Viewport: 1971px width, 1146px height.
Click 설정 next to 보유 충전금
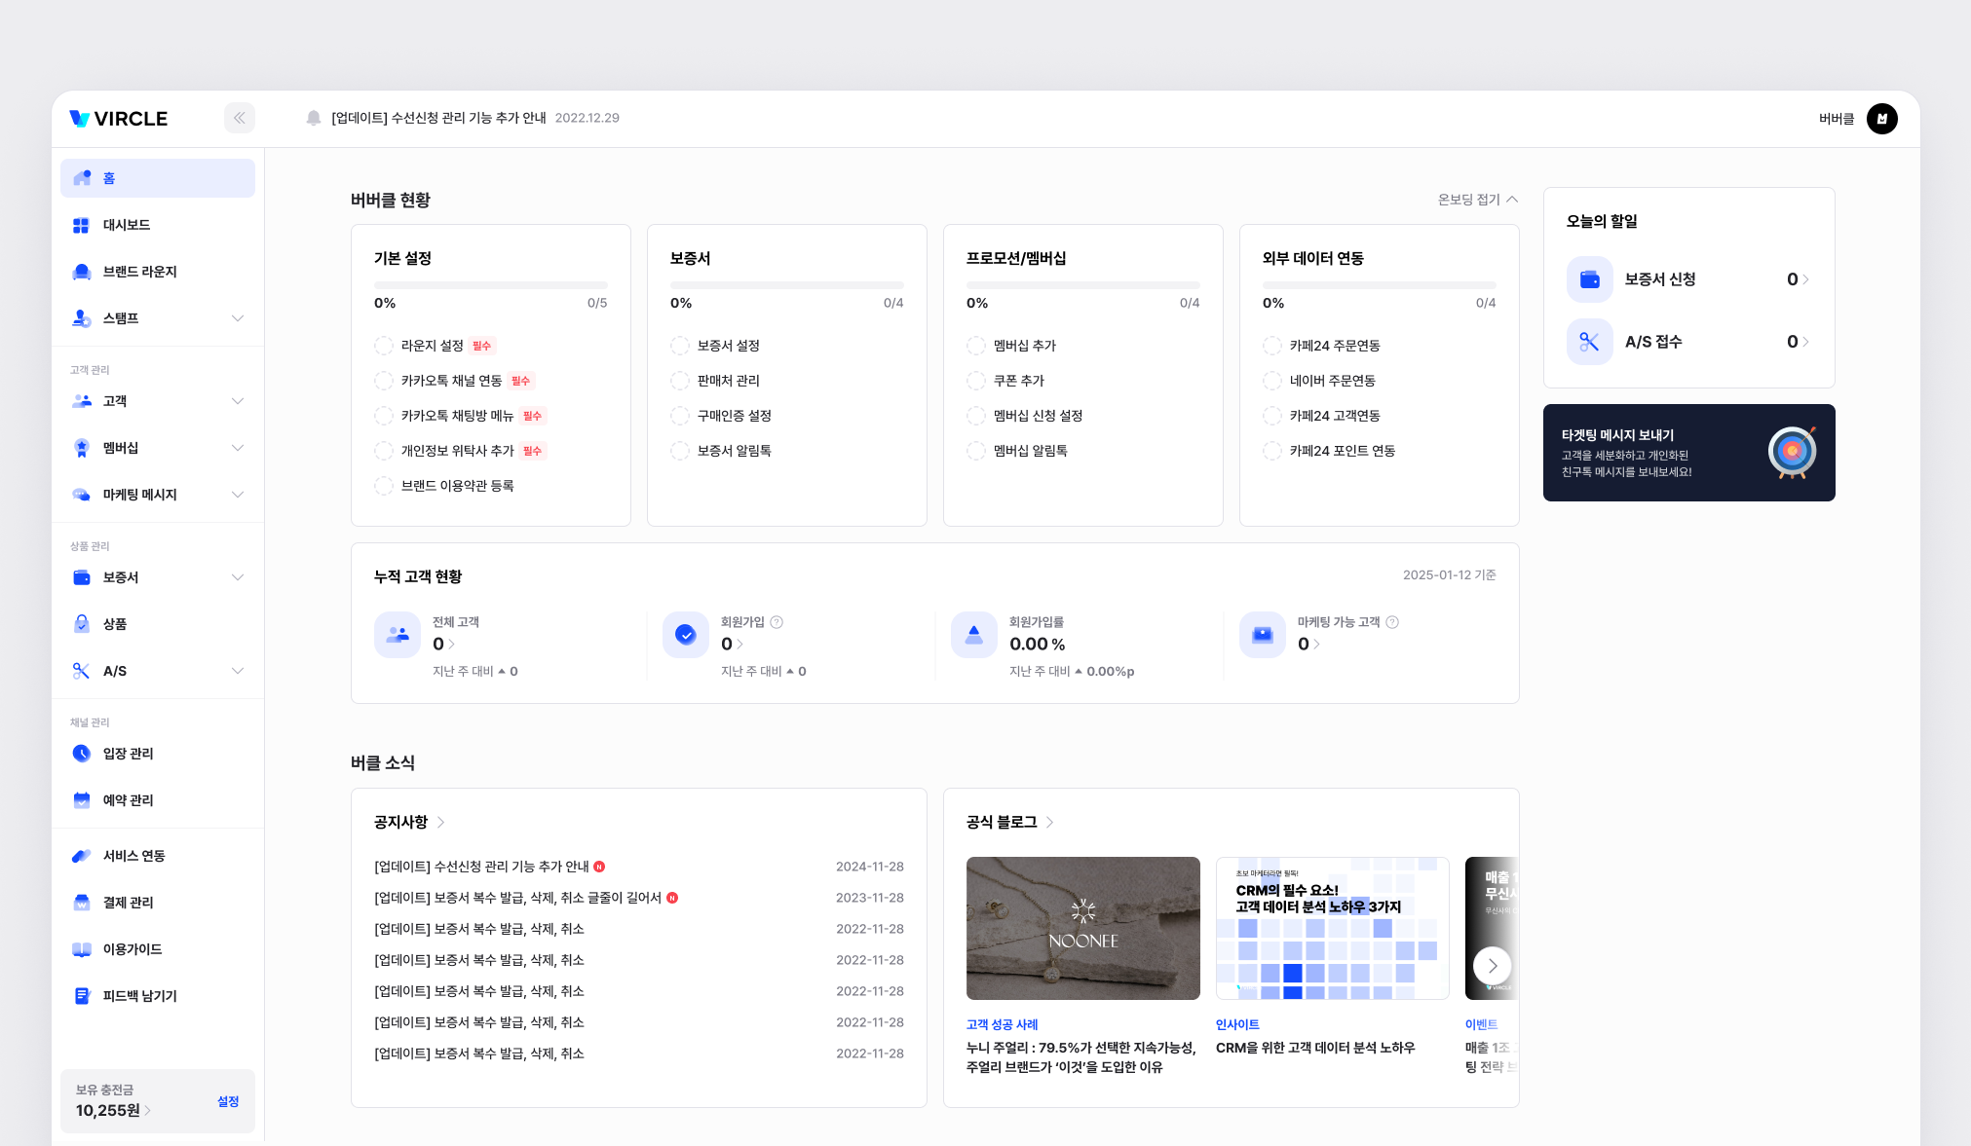click(x=228, y=1101)
